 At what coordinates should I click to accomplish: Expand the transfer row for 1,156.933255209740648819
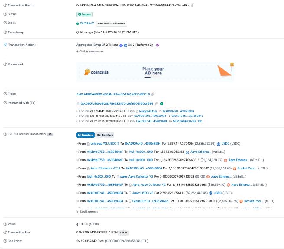[x=77, y=160]
